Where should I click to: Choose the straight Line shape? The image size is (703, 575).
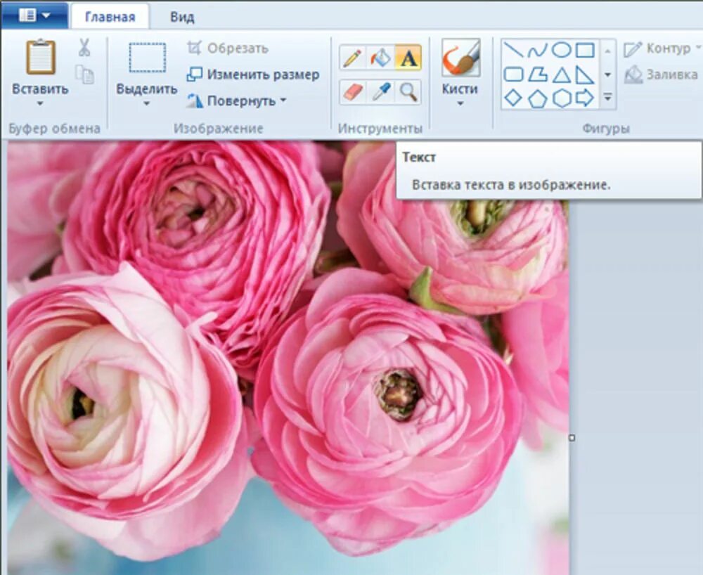pyautogui.click(x=513, y=50)
